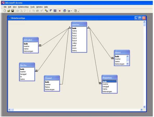This screenshot has height=117, width=154.
Task: Click the Print Preview icon
Action: 21,11
